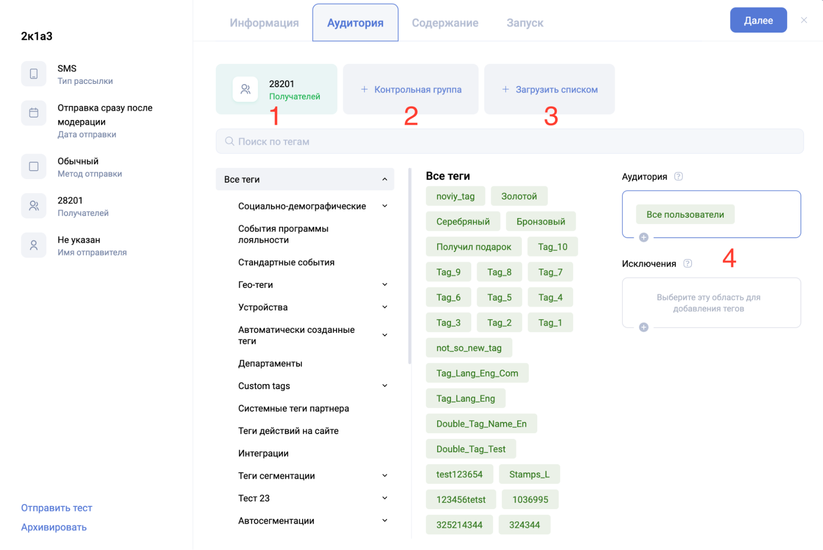Add a Контрольная группа
Screen dimensions: 823x550
411,90
